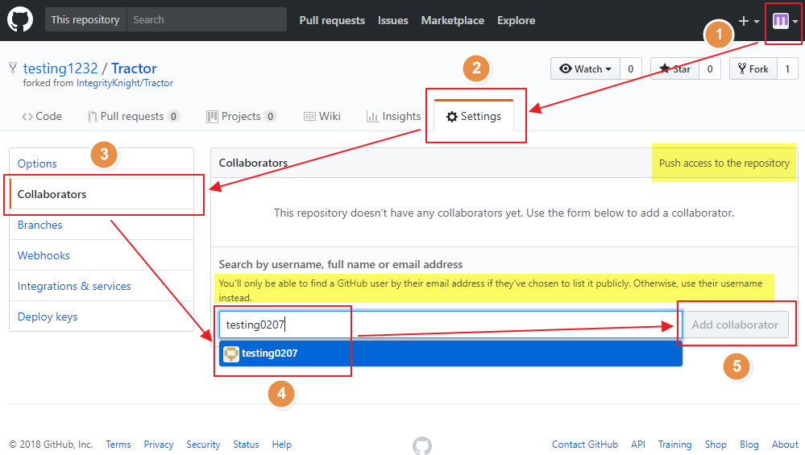805x455 pixels.
Task: Click the Push access to the repository text
Action: [724, 163]
